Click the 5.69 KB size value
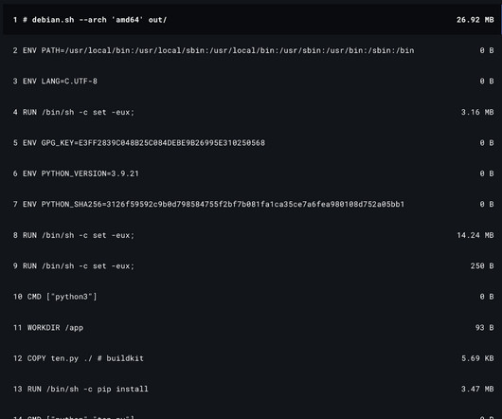Viewport: 502px width, 419px height. pos(477,358)
